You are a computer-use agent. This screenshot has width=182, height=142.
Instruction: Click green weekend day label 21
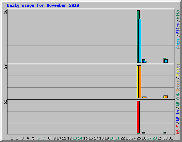(x=117, y=138)
